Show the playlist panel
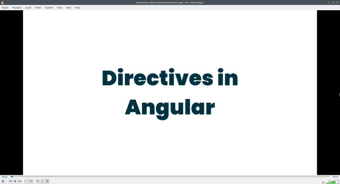The height and width of the screenshot is (184, 340). point(38,181)
